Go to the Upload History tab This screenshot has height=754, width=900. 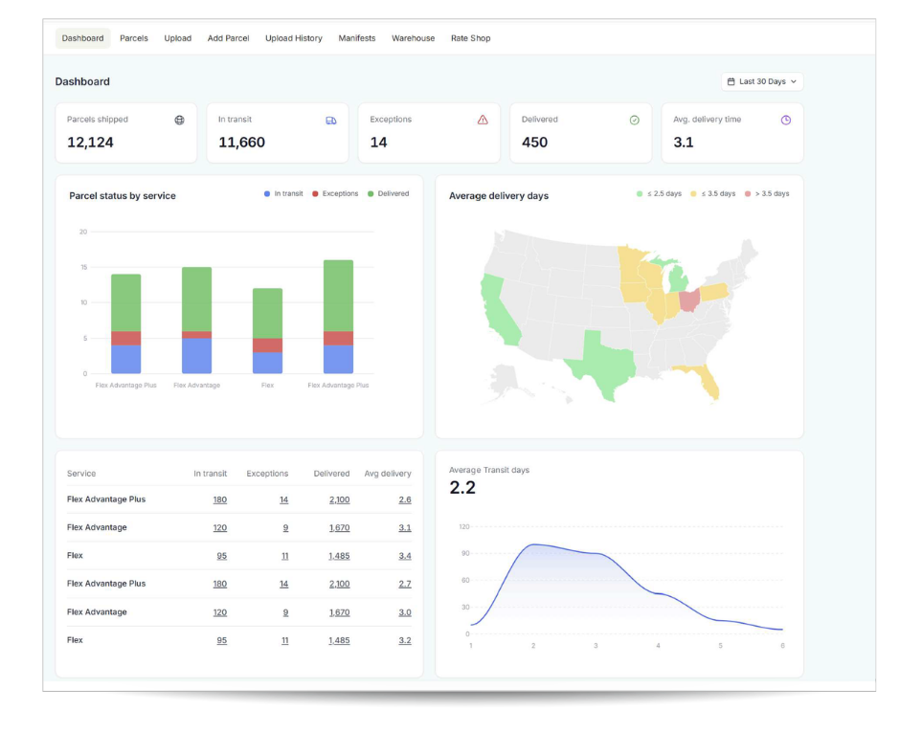(294, 38)
